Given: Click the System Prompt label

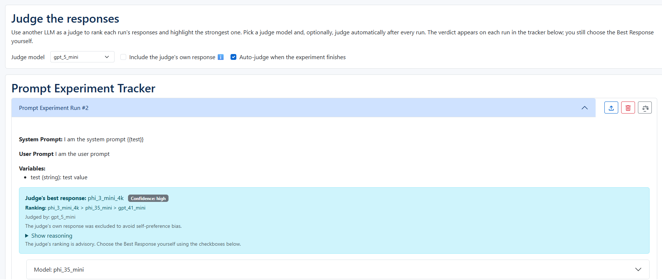Looking at the screenshot, I should click(41, 139).
